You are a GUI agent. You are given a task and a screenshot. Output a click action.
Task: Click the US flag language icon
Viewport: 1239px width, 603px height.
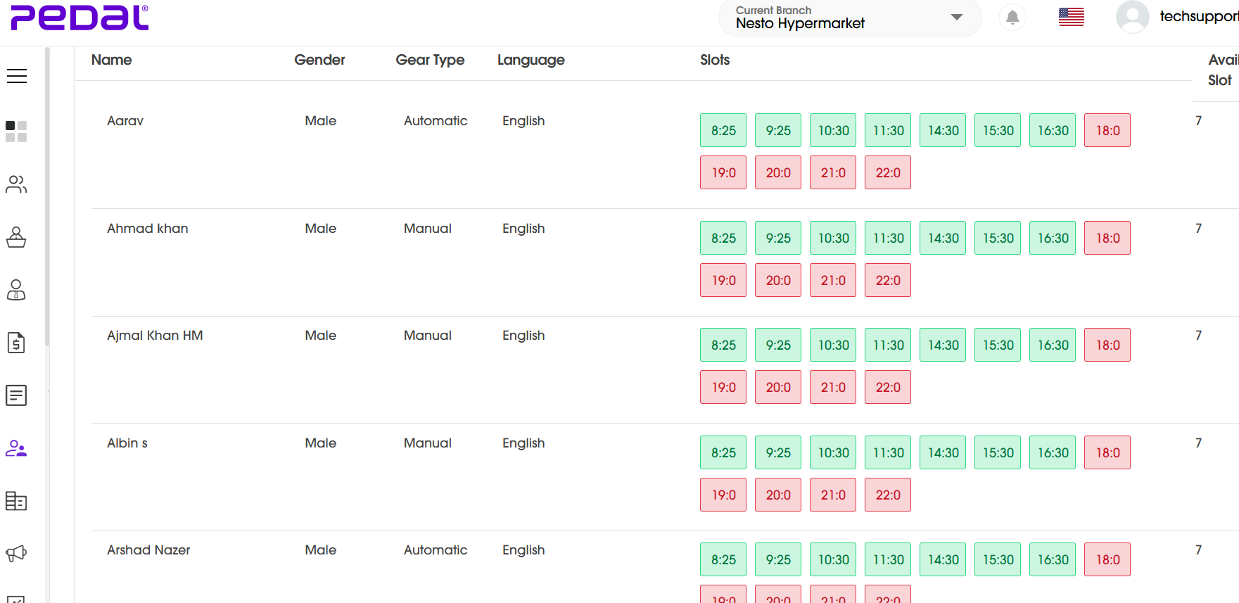(x=1071, y=17)
